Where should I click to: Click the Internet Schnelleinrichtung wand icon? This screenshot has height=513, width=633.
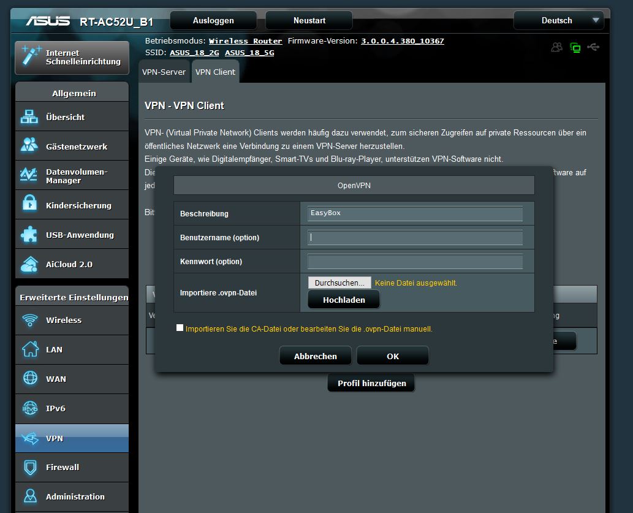pos(29,56)
